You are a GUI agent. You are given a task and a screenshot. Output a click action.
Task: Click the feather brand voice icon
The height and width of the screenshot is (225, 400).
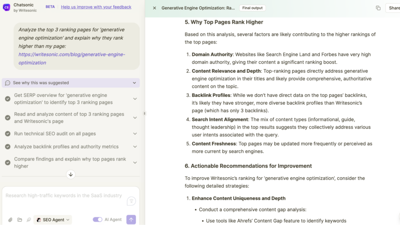[29, 220]
